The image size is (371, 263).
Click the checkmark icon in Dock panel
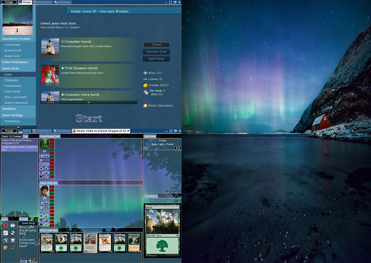click(x=5, y=233)
